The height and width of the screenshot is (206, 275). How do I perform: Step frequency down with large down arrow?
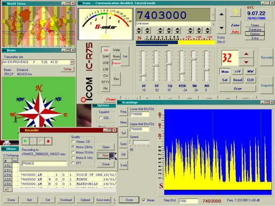tap(221, 28)
